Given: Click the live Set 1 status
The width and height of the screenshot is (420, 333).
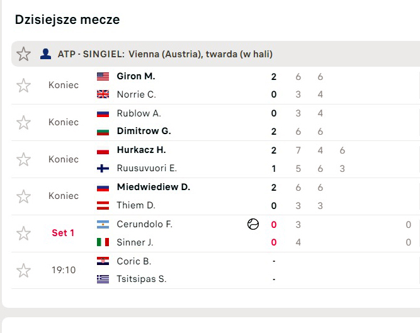Looking at the screenshot, I should click(x=63, y=233).
